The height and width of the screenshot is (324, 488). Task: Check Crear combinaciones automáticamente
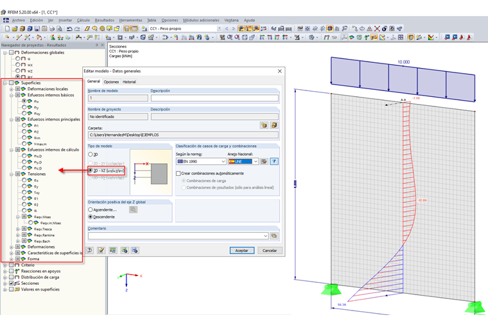(179, 173)
